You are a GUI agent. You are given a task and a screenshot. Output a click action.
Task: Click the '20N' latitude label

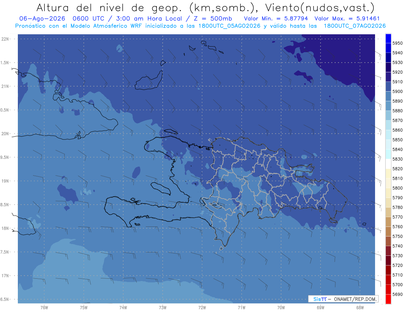tap(5, 134)
